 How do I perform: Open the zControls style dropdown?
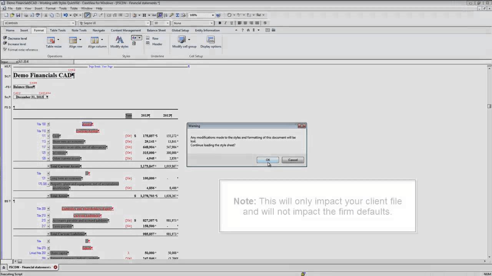coord(73,23)
